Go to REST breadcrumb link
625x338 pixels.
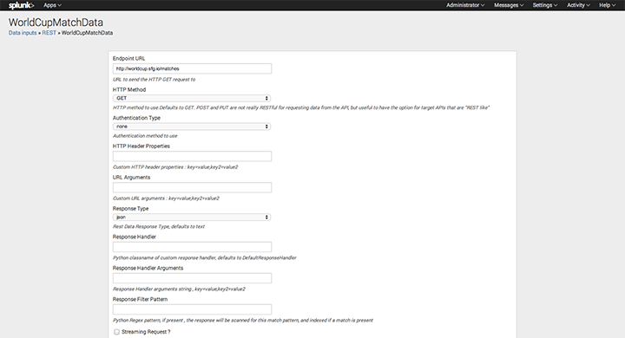tap(49, 33)
